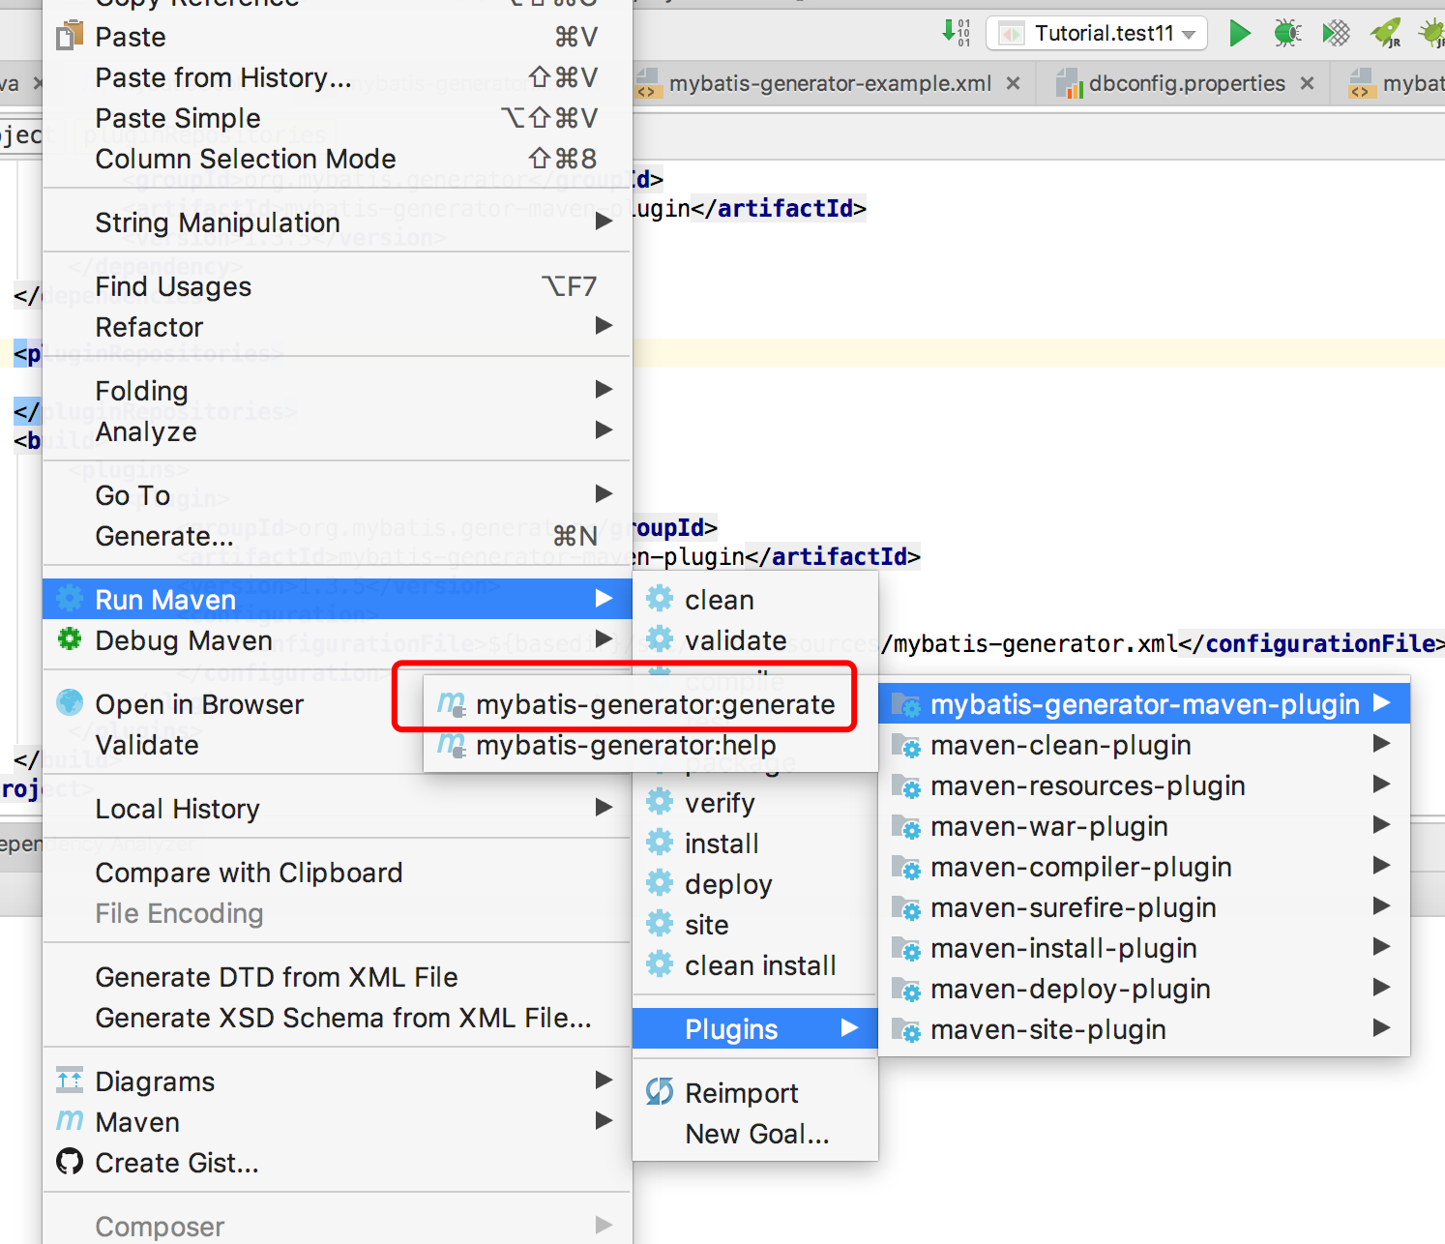Click the gear icon beside site
This screenshot has height=1244, width=1445.
pyautogui.click(x=660, y=924)
